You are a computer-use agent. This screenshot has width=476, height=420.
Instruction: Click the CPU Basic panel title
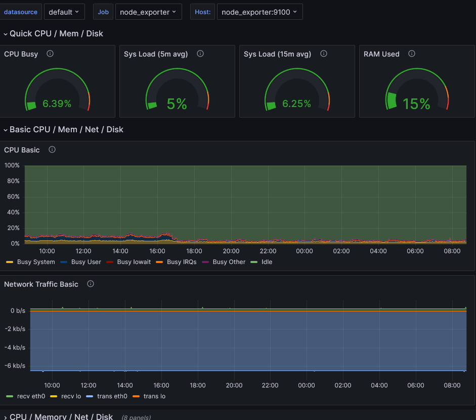(x=22, y=150)
